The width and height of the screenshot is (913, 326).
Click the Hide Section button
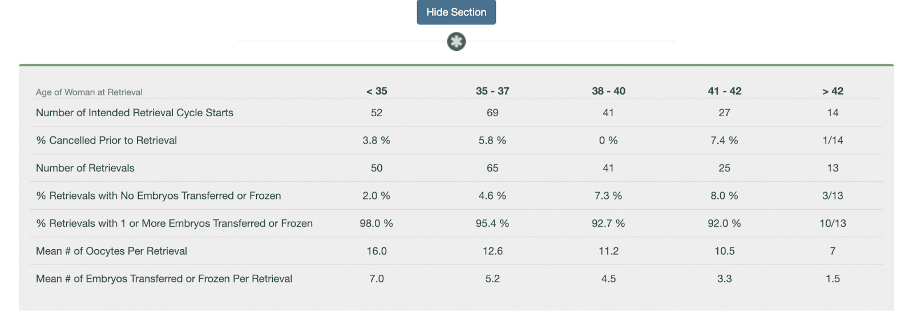pyautogui.click(x=456, y=12)
